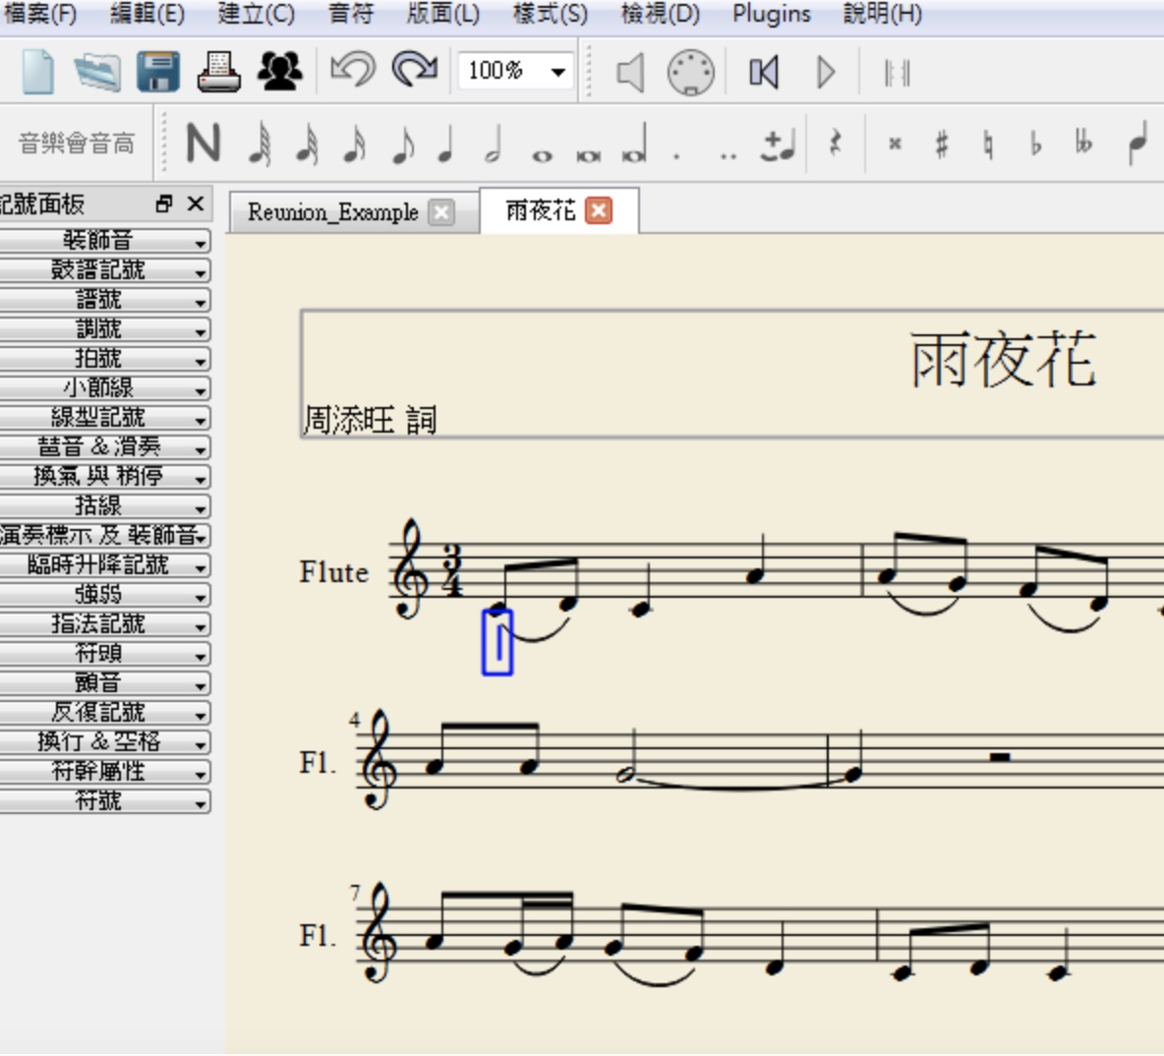
Task: Open the 檔案(F) menu
Action: 39,14
